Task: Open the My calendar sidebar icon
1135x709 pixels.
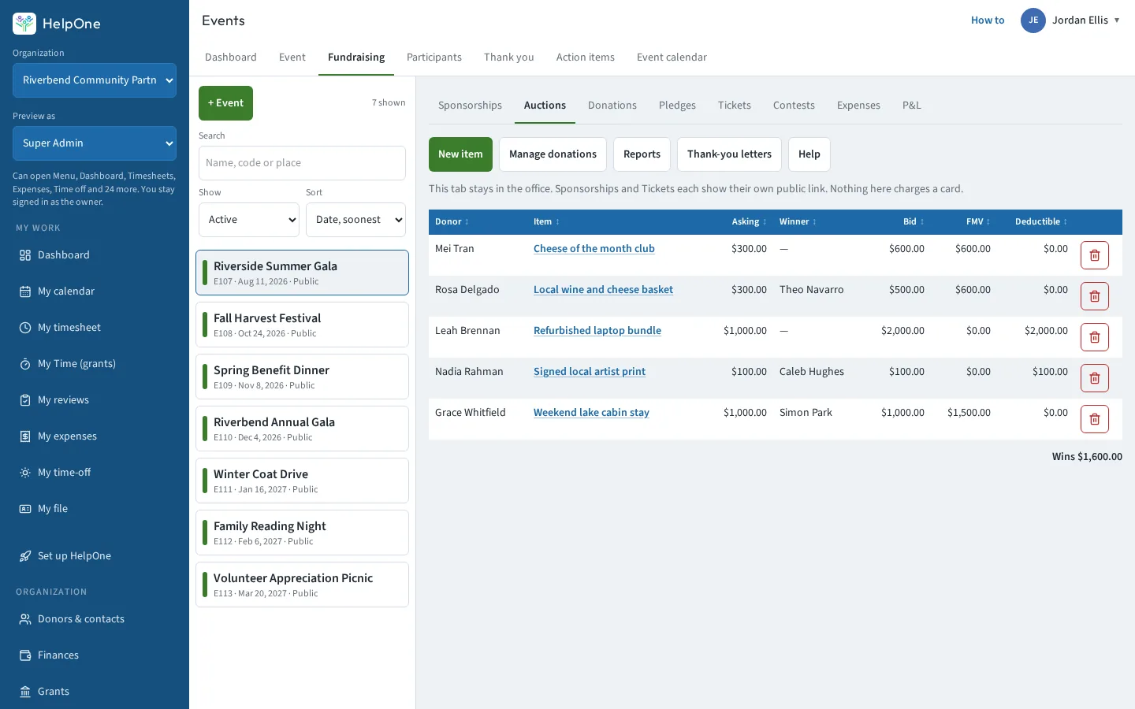Action: (x=25, y=291)
